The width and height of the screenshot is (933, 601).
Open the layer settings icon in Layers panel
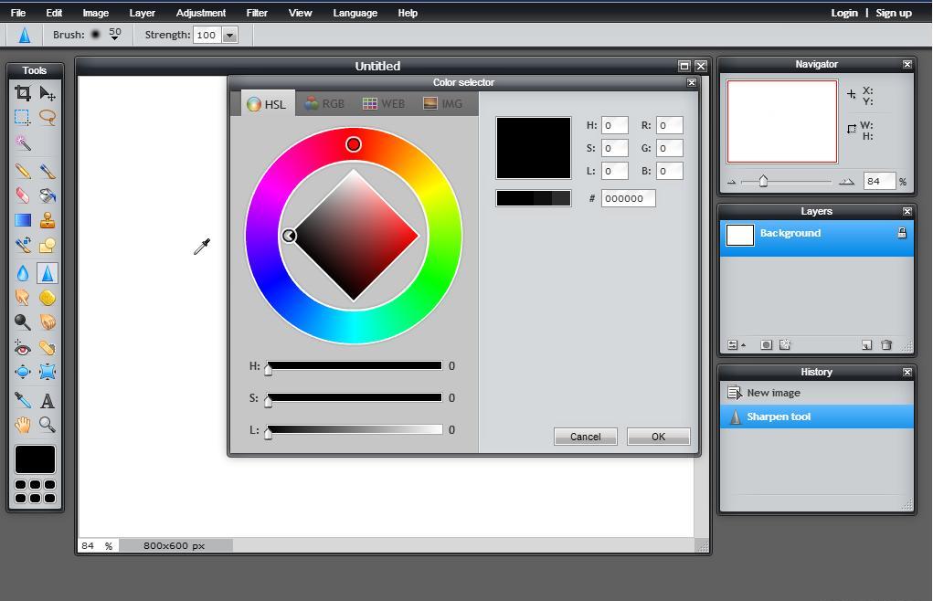coord(736,344)
